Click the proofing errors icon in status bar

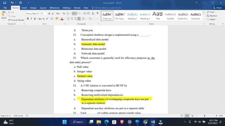[x=27, y=115]
